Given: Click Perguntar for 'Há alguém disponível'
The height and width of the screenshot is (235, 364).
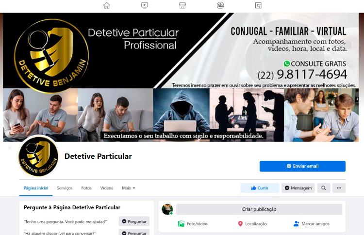Looking at the screenshot, I should pos(134,232).
